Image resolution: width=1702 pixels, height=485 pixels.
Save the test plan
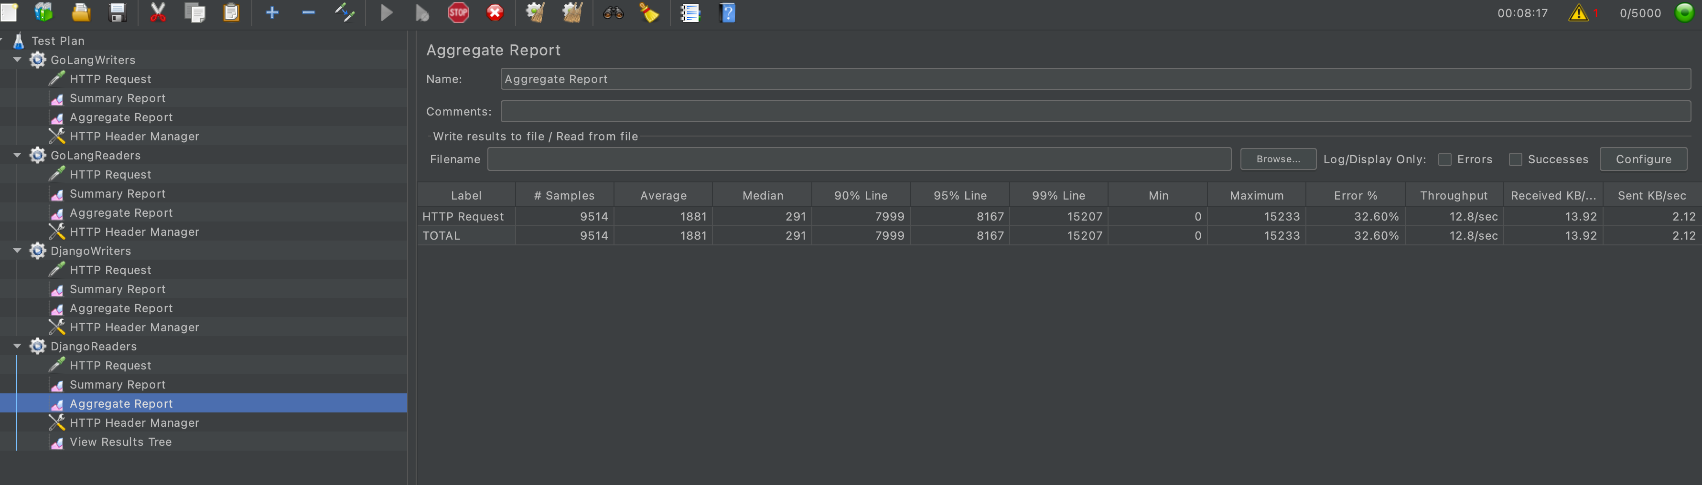click(x=118, y=12)
